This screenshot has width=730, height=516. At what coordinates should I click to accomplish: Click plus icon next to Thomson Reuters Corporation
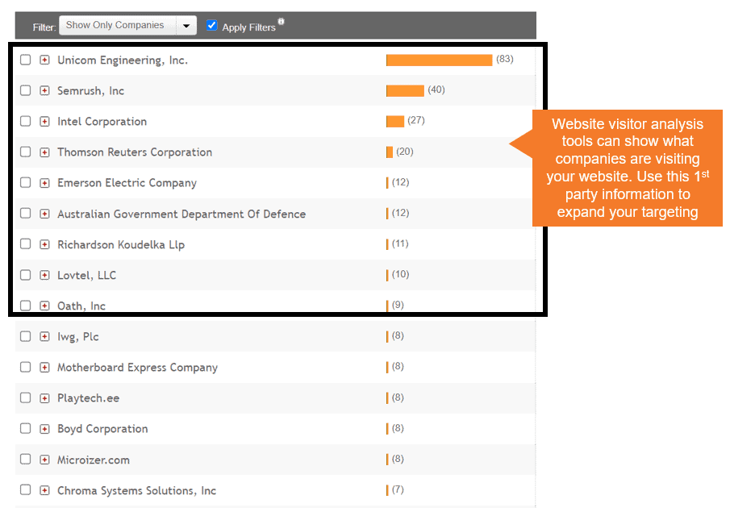44,152
